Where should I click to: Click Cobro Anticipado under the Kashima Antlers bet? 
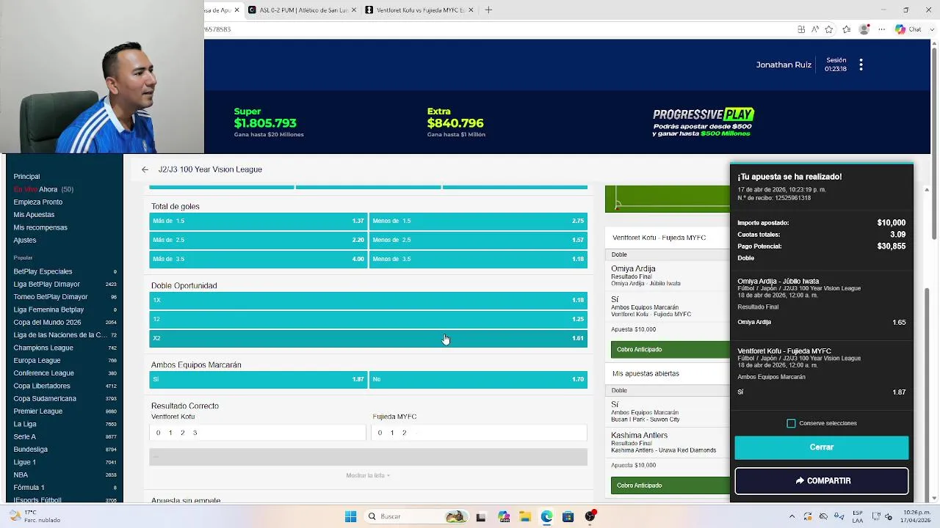click(x=670, y=485)
